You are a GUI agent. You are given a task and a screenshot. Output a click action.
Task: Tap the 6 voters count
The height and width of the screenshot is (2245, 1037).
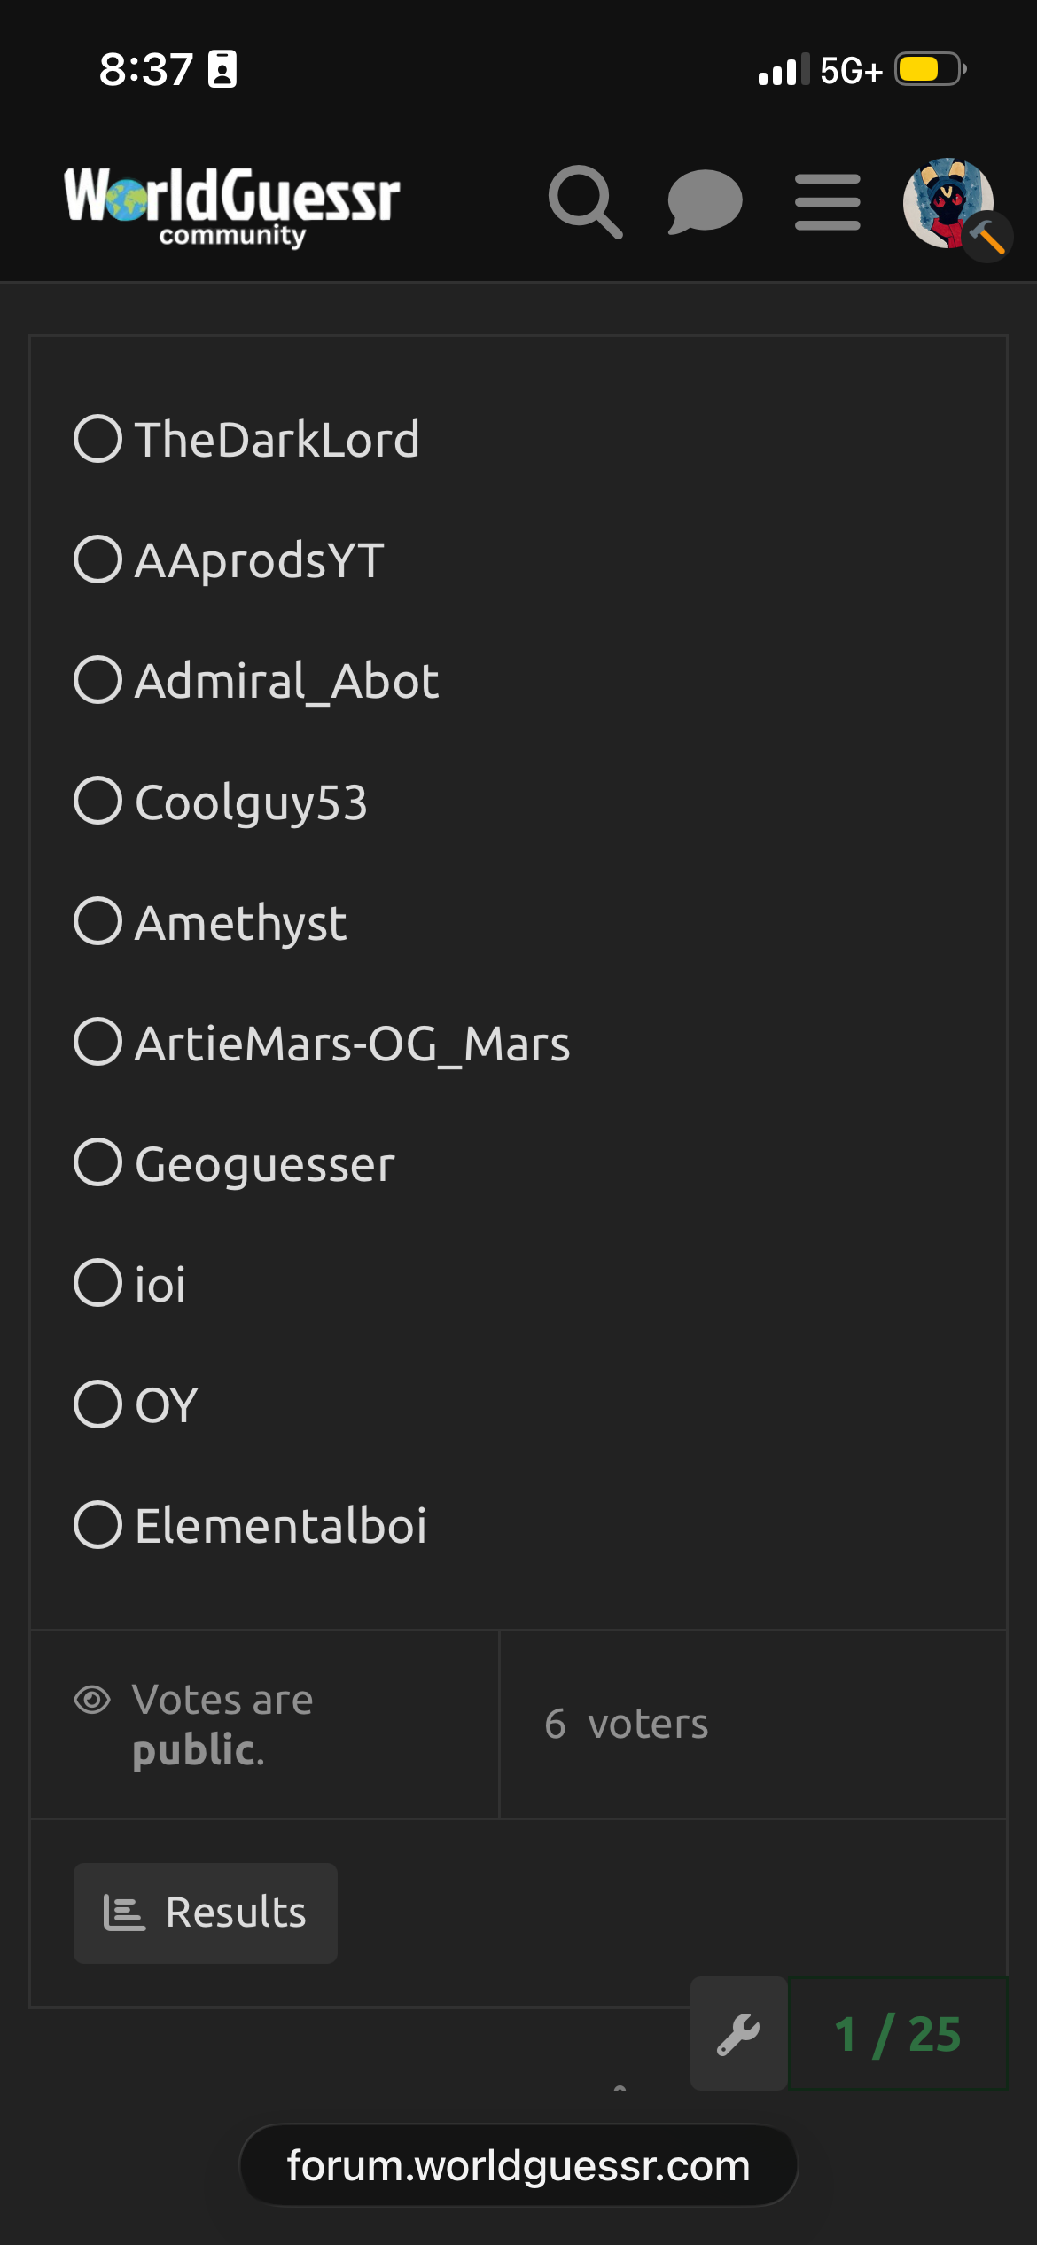click(627, 1725)
